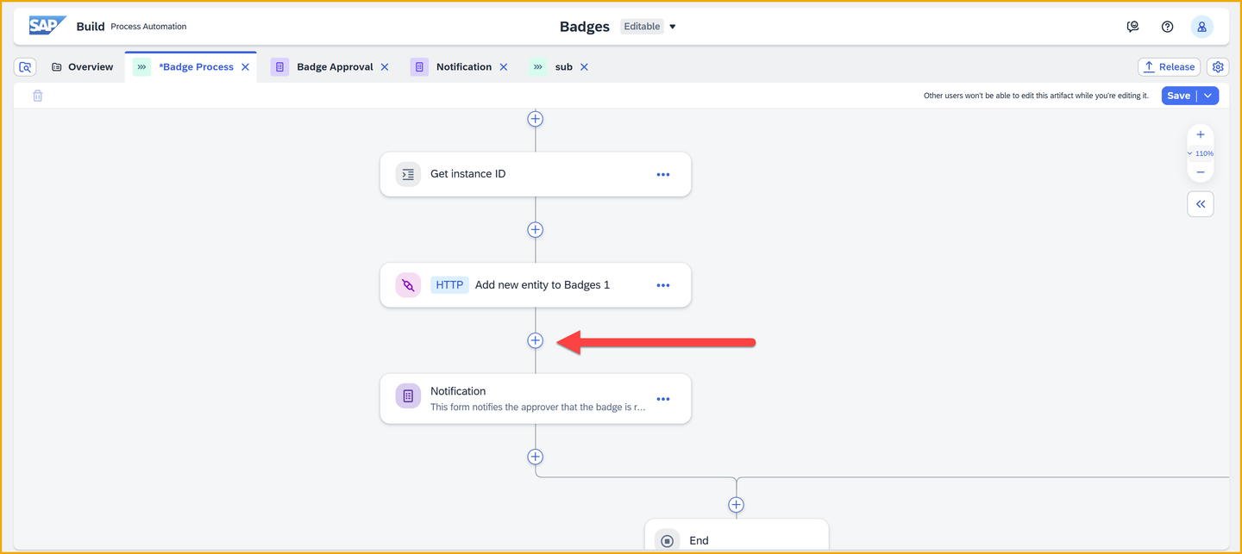
Task: Close the Badge Approval tab
Action: click(x=385, y=67)
